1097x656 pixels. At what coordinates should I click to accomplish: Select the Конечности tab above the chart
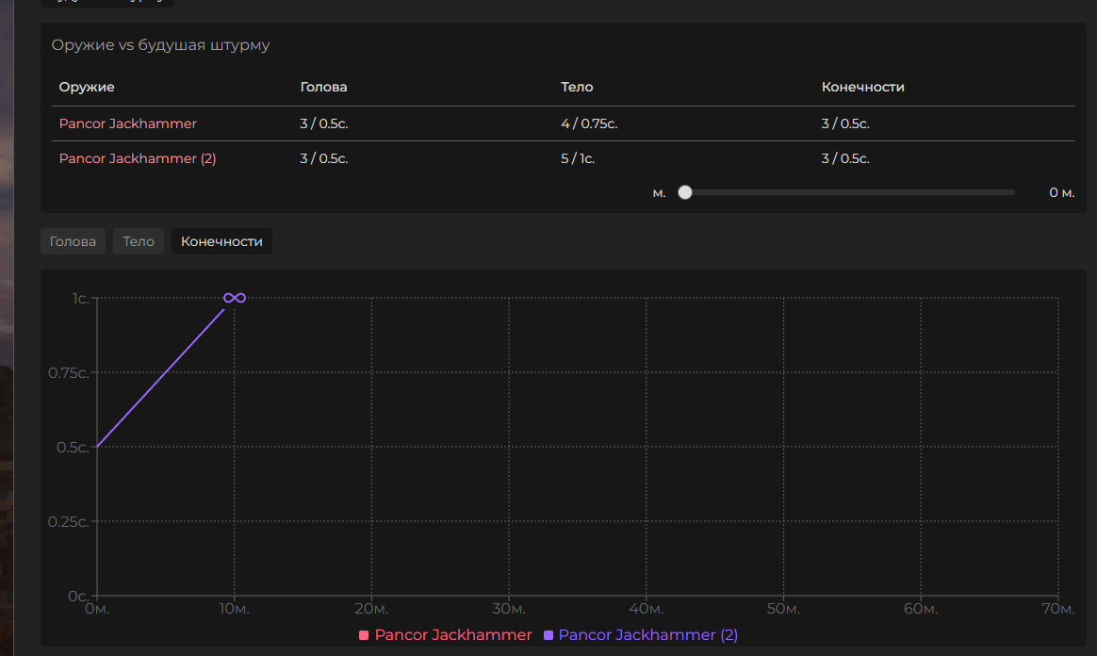click(221, 241)
